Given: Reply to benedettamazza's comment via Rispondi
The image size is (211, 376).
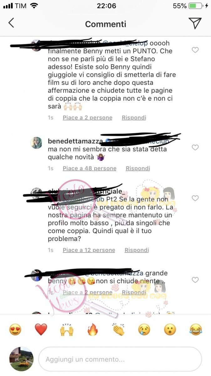Looking at the screenshot, I should [138, 168].
